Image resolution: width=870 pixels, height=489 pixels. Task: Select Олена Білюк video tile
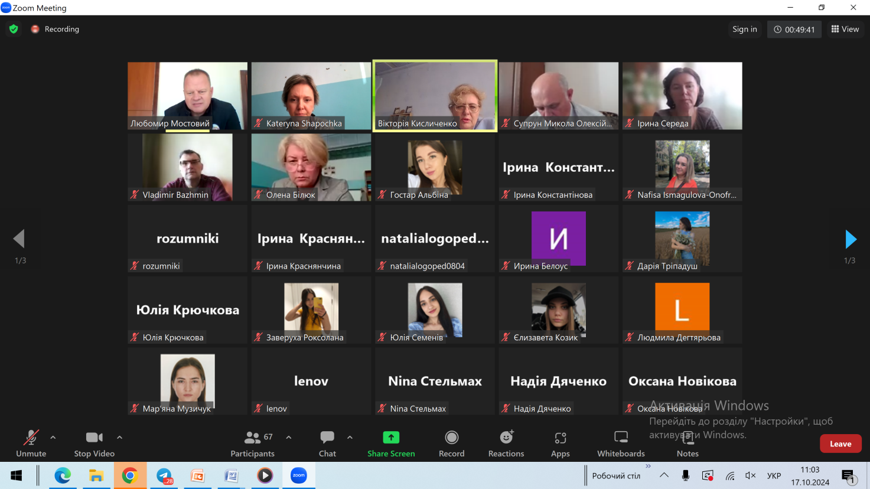311,167
